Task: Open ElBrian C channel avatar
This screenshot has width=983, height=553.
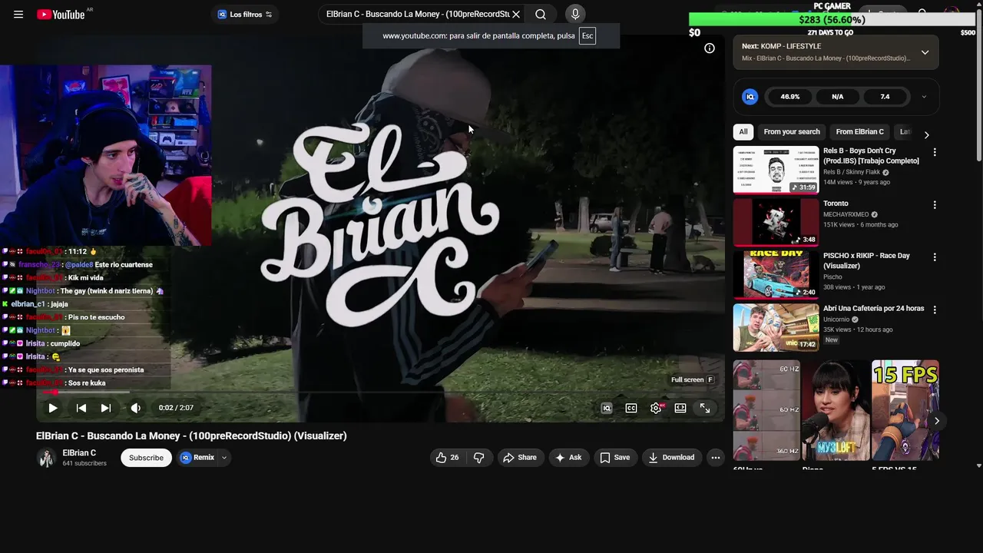Action: [x=47, y=459]
